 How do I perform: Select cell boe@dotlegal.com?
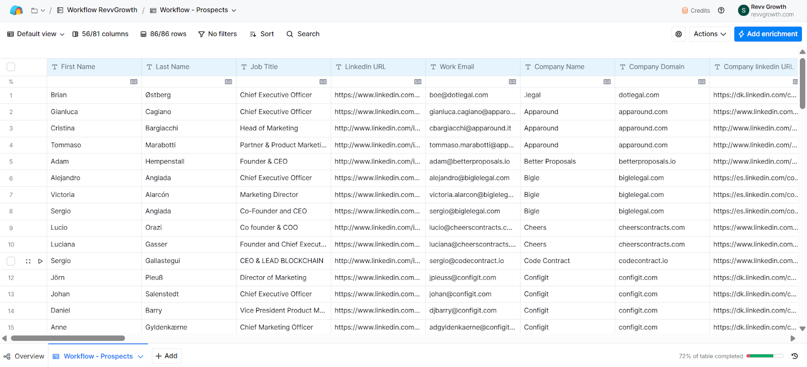[473, 95]
